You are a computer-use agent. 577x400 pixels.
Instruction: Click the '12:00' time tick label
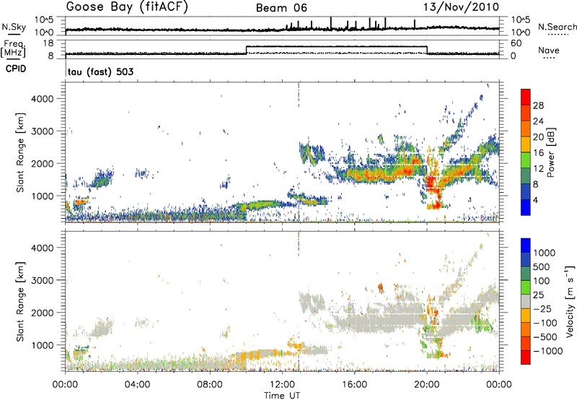pos(282,385)
